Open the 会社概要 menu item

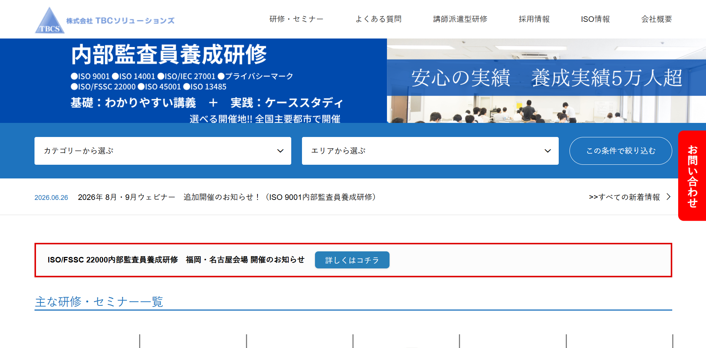(657, 19)
